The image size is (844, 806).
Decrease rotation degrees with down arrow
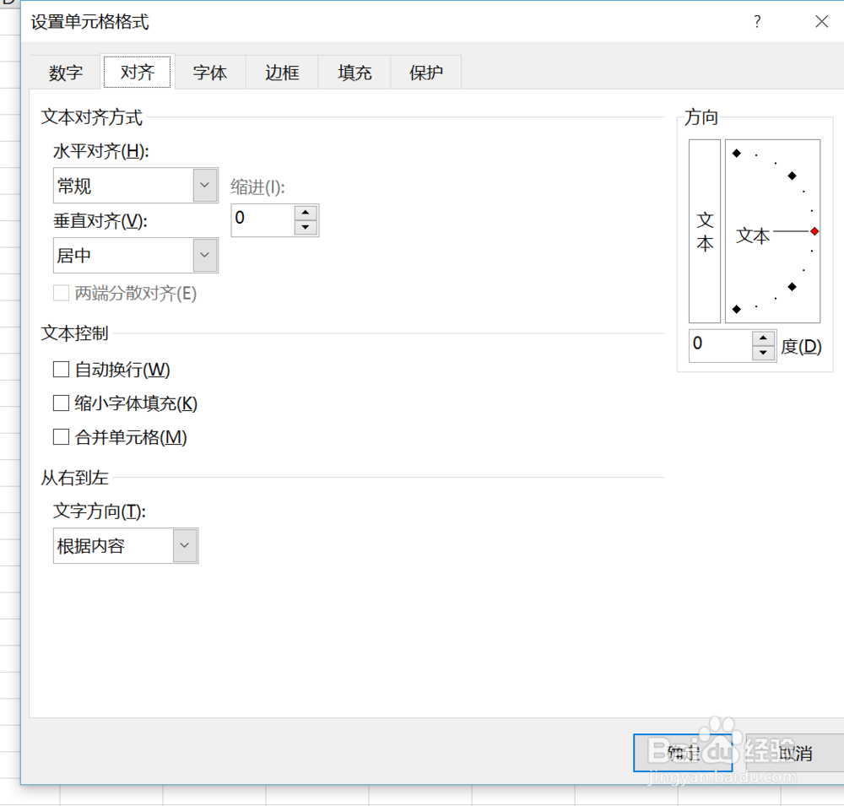click(764, 353)
